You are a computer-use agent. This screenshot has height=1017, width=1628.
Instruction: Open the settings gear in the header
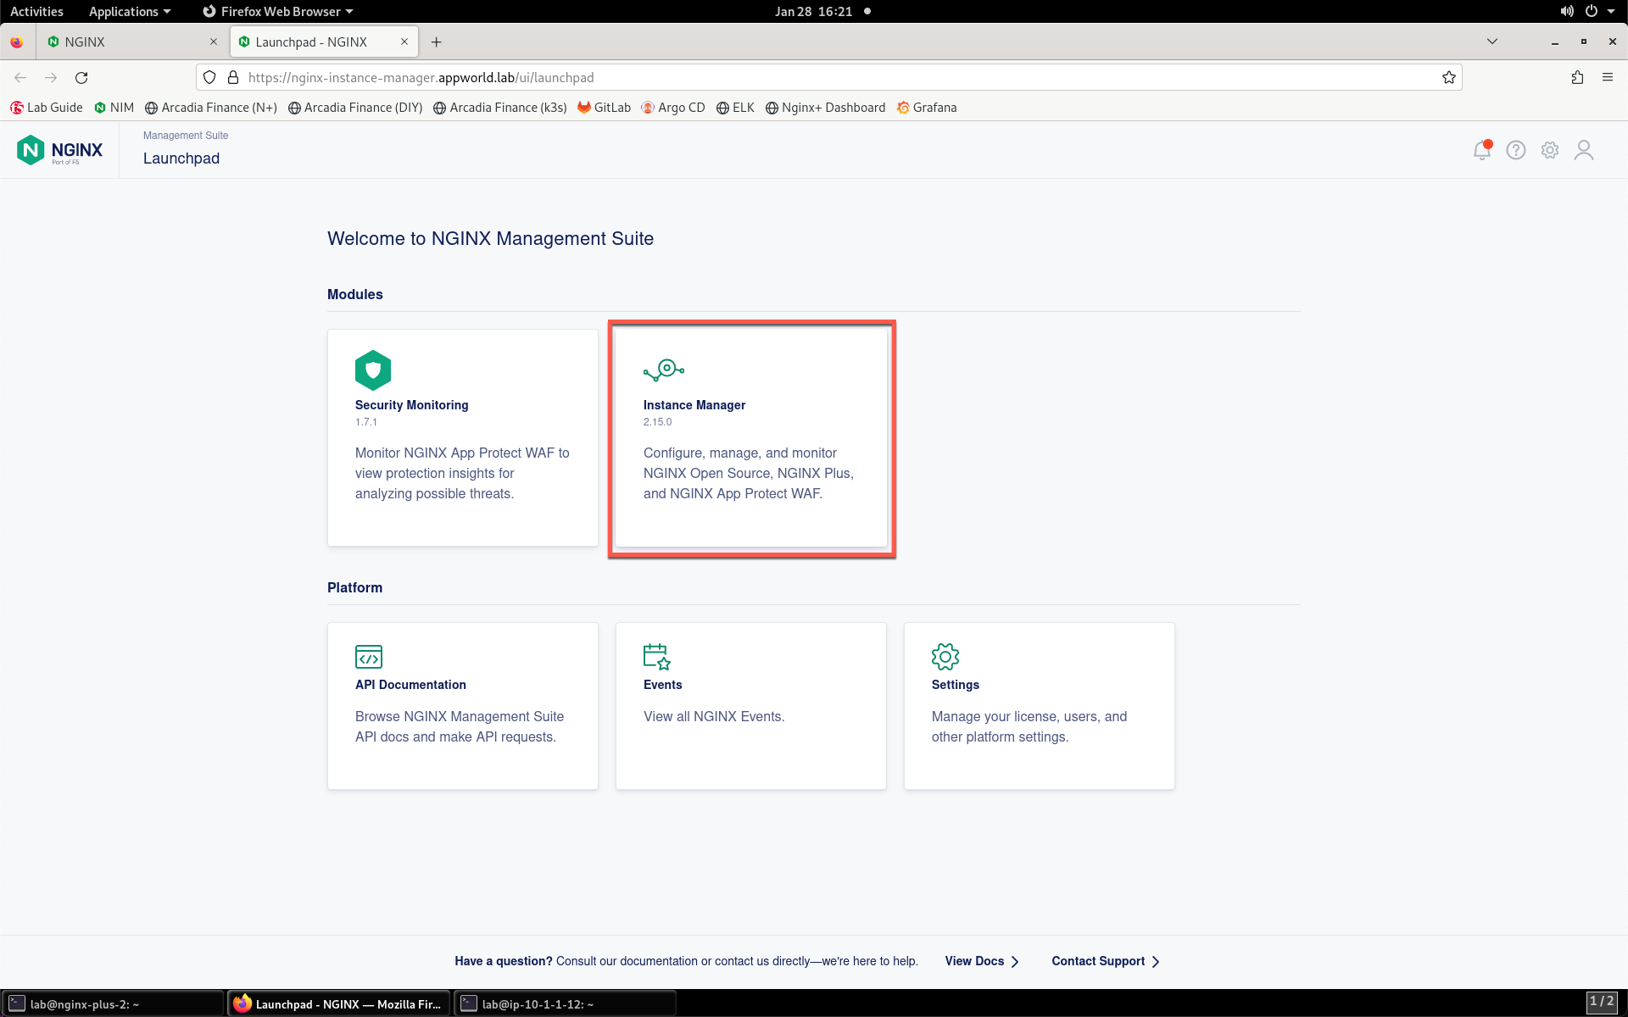1550,150
